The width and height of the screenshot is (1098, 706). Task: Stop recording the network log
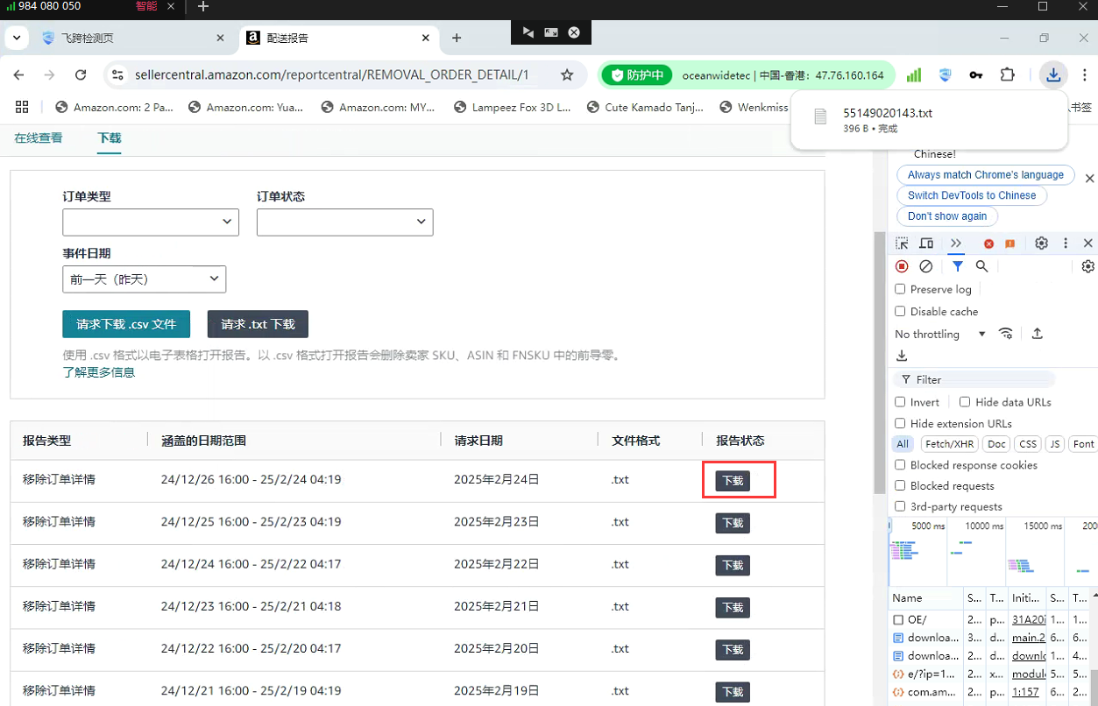[902, 266]
